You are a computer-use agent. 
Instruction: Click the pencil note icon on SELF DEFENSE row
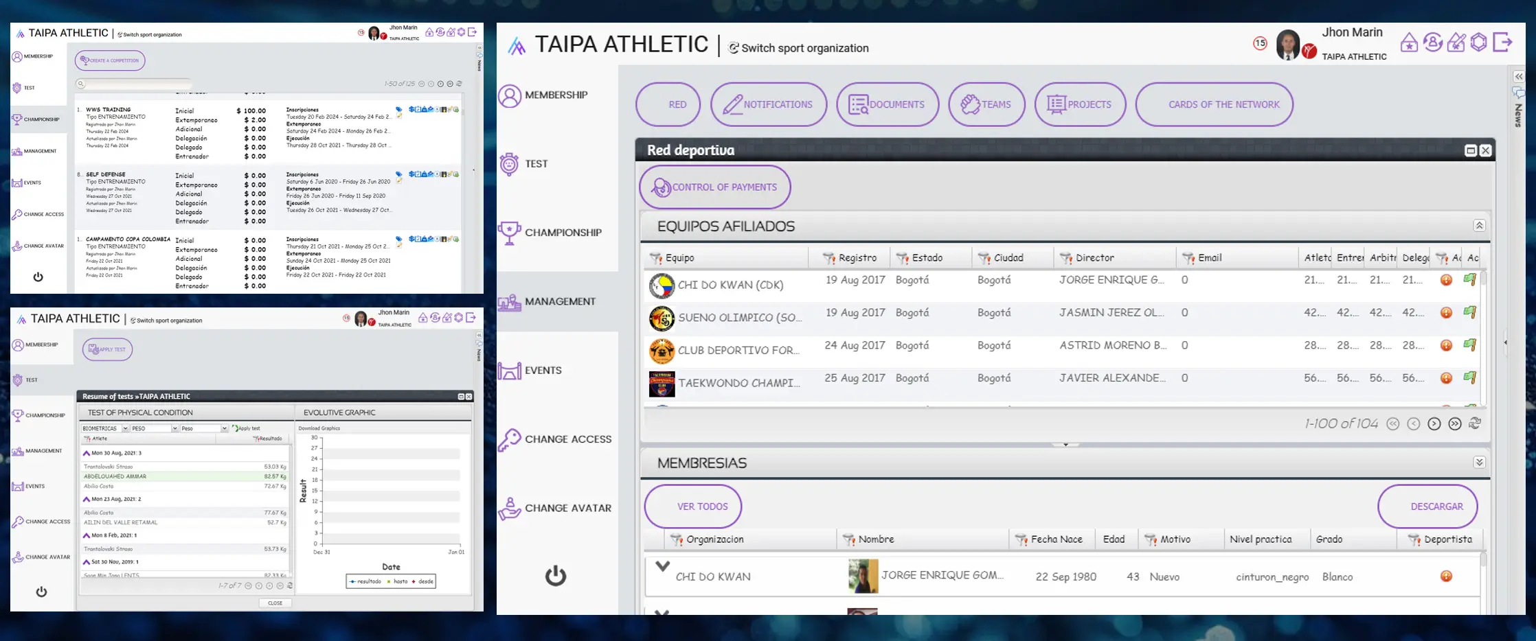click(x=399, y=181)
